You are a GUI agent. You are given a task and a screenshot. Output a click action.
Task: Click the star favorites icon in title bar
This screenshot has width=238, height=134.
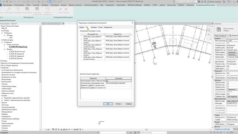tap(205, 1)
